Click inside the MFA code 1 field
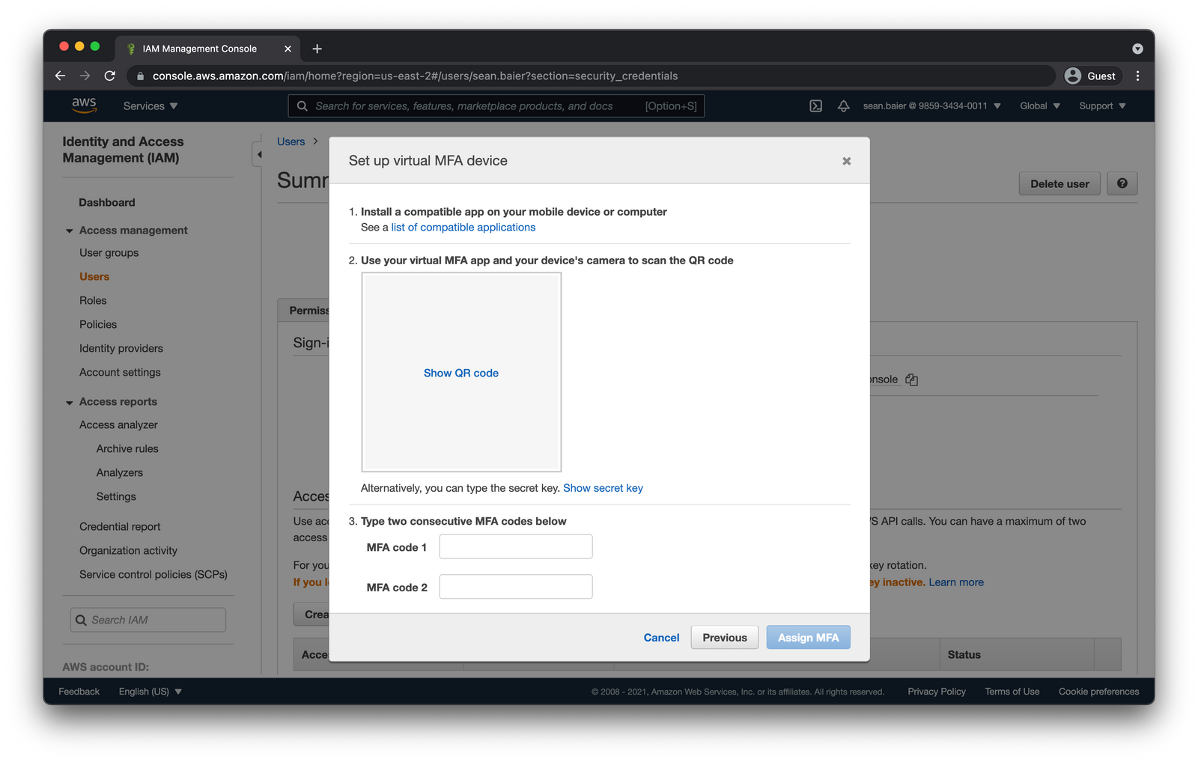 (x=515, y=546)
